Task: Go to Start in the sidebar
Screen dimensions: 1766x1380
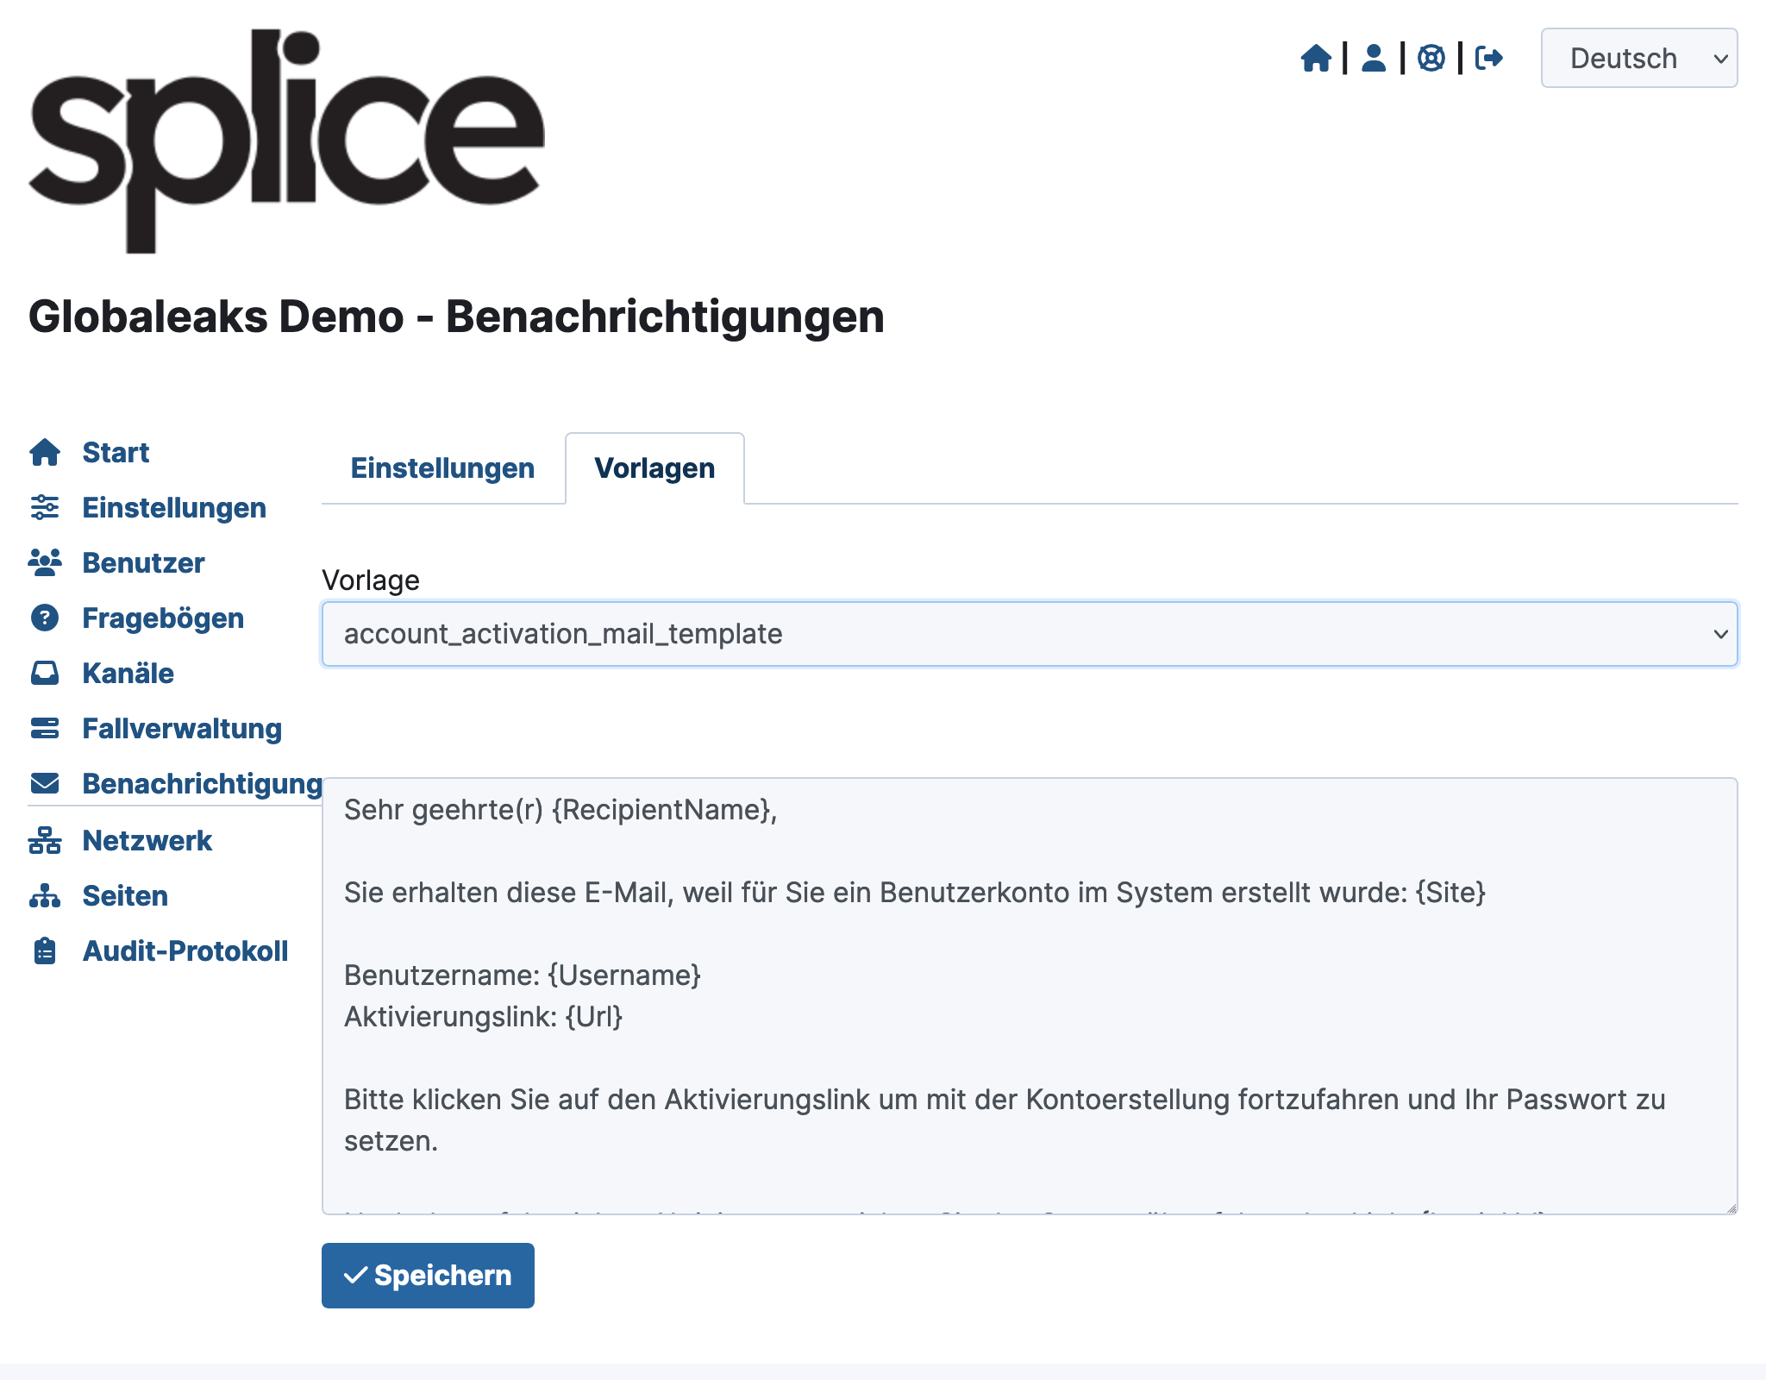Action: [x=116, y=452]
